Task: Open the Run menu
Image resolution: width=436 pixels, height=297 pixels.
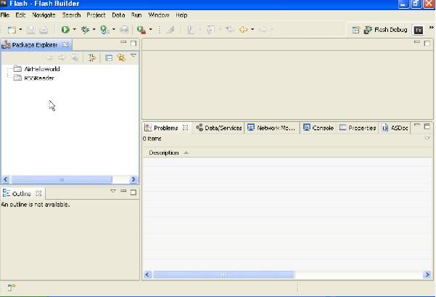Action: [136, 15]
